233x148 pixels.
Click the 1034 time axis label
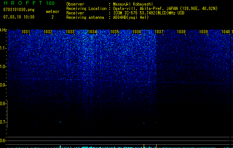pos(93,32)
